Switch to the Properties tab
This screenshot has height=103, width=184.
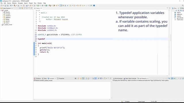tap(61, 78)
